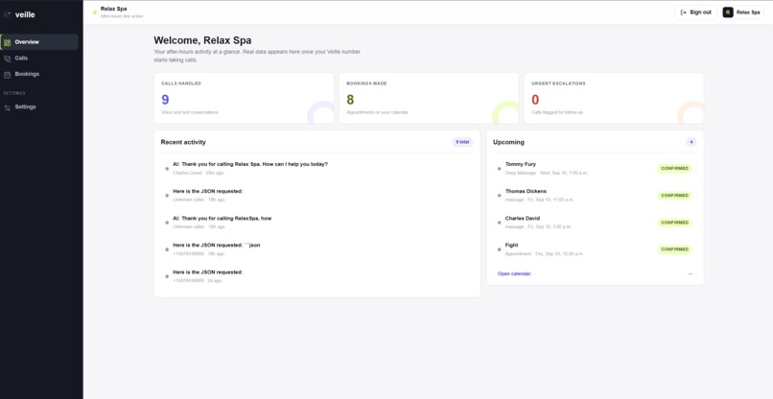Click the Calls phone icon in sidebar
This screenshot has height=399, width=773.
pyautogui.click(x=7, y=59)
